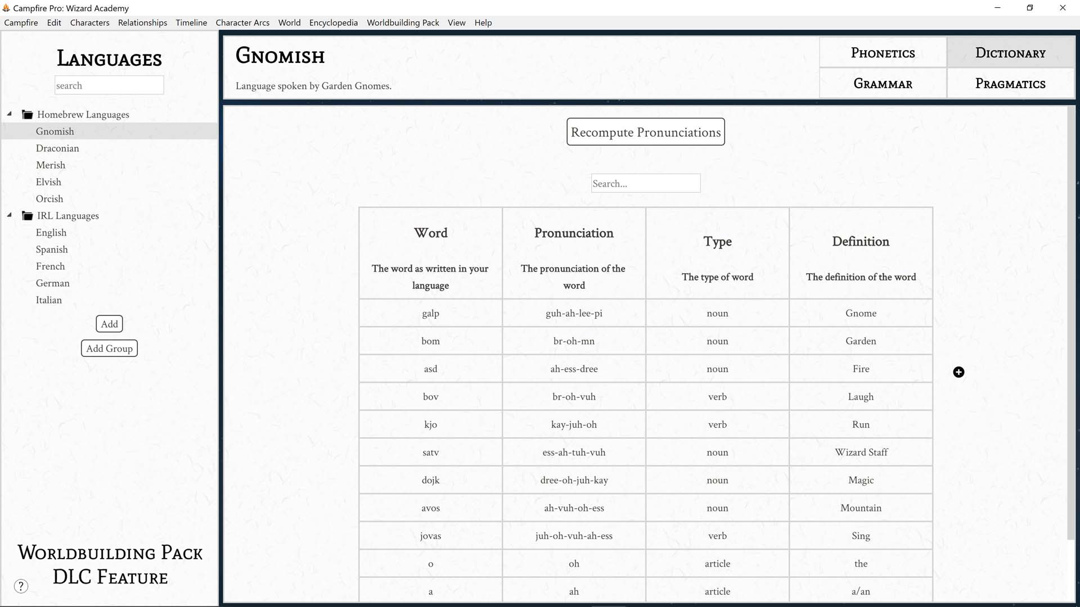Open the Worldbuilding Pack menu

pos(403,22)
